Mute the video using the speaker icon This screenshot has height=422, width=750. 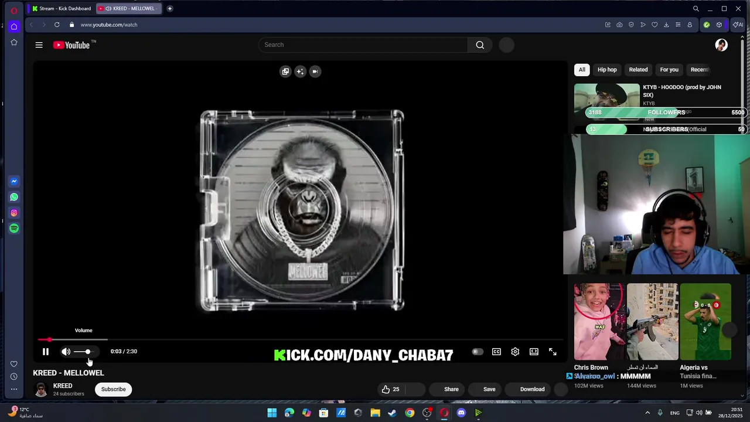[x=66, y=352]
